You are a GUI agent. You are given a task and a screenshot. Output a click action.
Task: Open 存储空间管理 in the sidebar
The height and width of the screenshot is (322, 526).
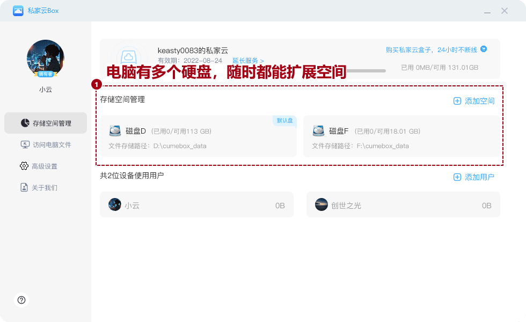coord(46,123)
